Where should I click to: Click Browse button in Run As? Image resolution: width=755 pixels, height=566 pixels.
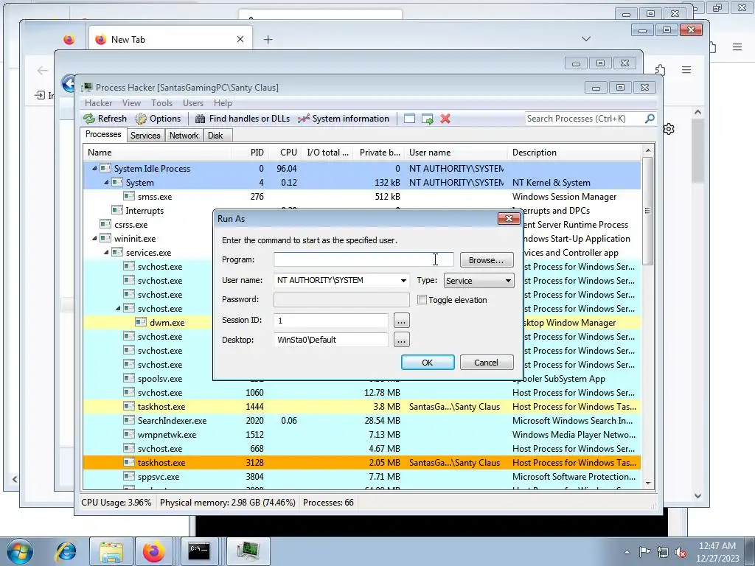tap(487, 260)
